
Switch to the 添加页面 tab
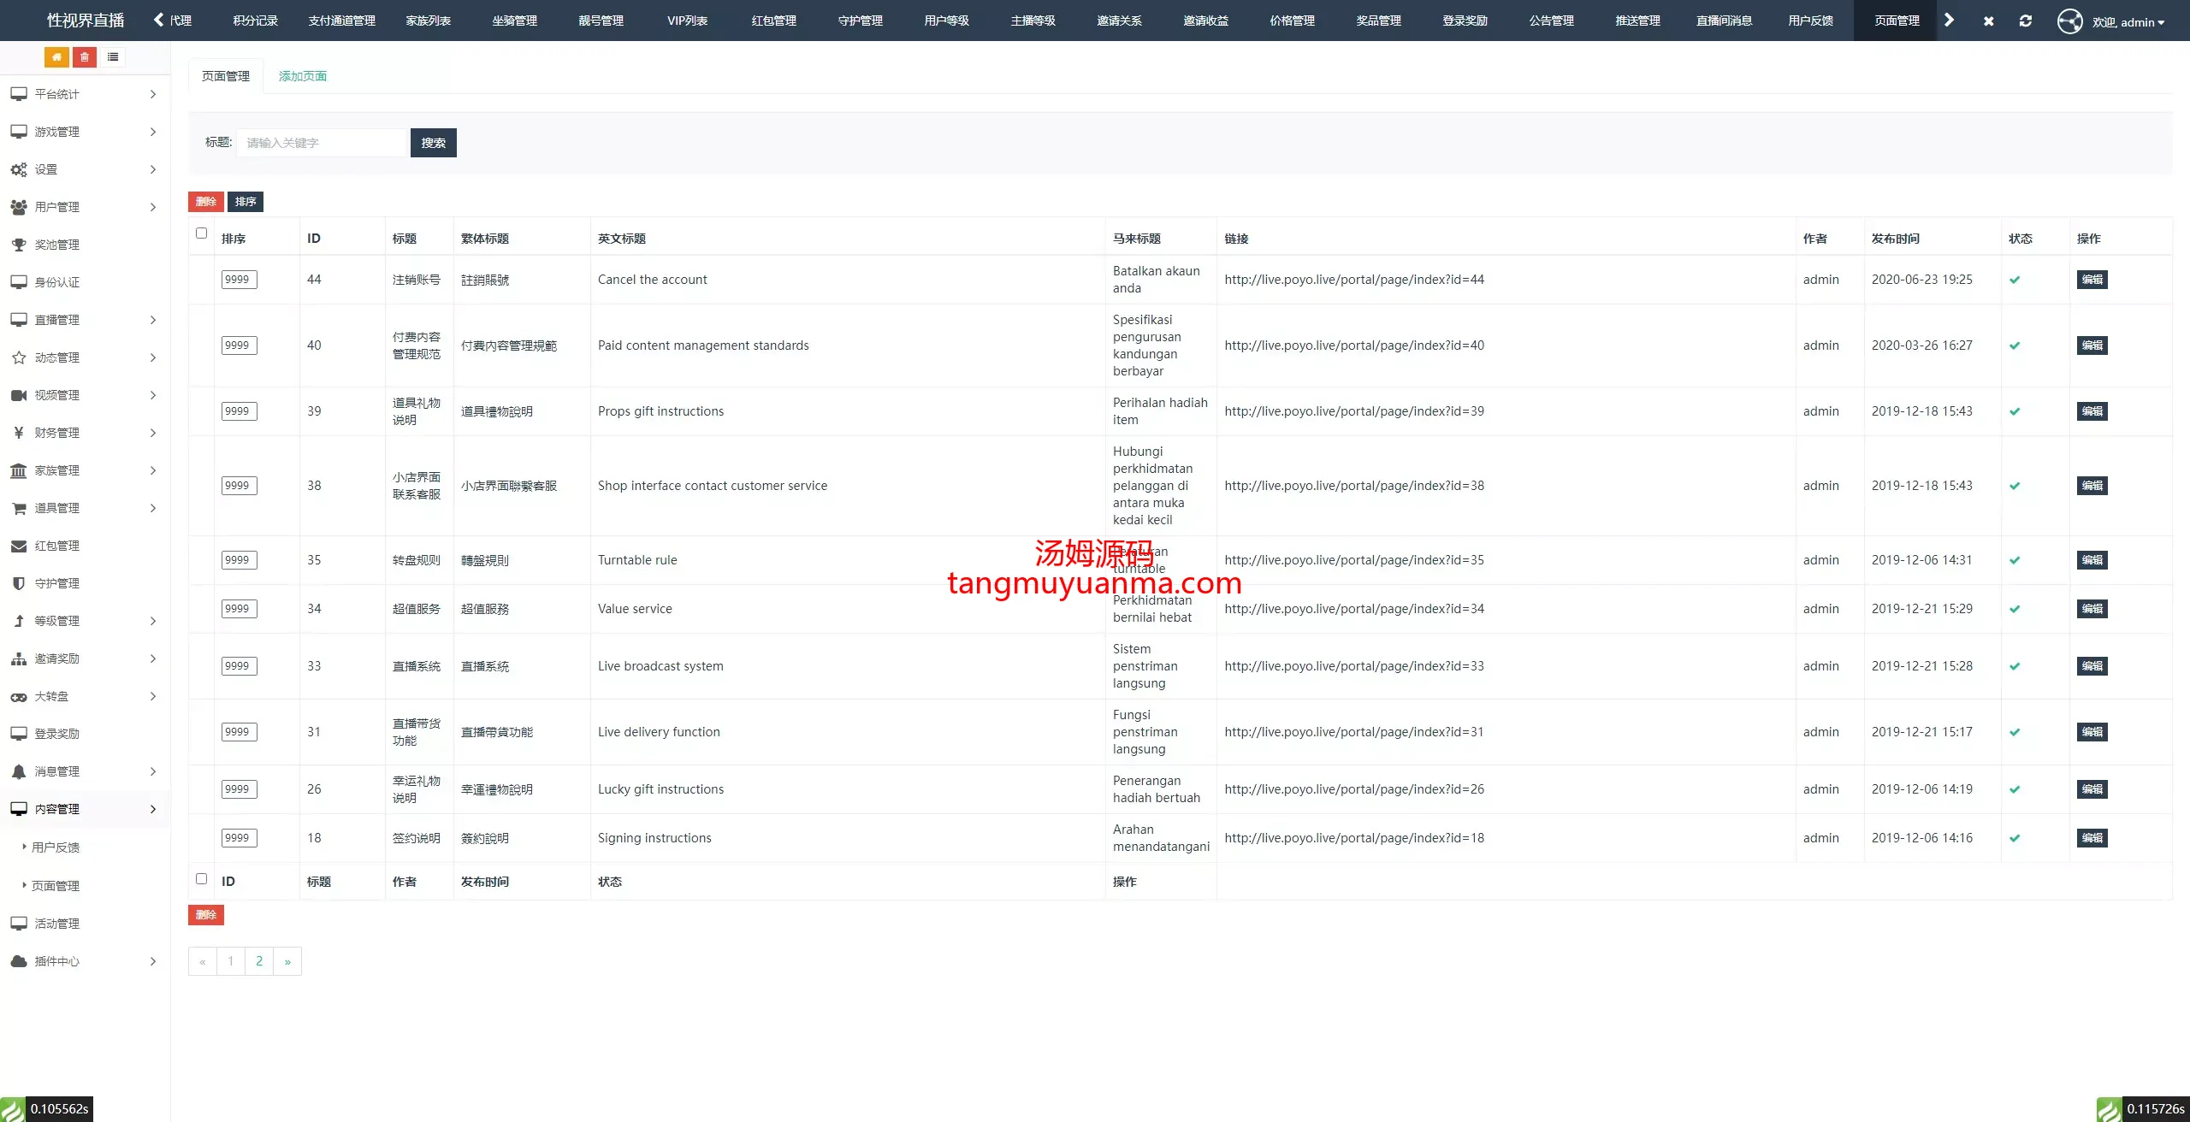[302, 76]
